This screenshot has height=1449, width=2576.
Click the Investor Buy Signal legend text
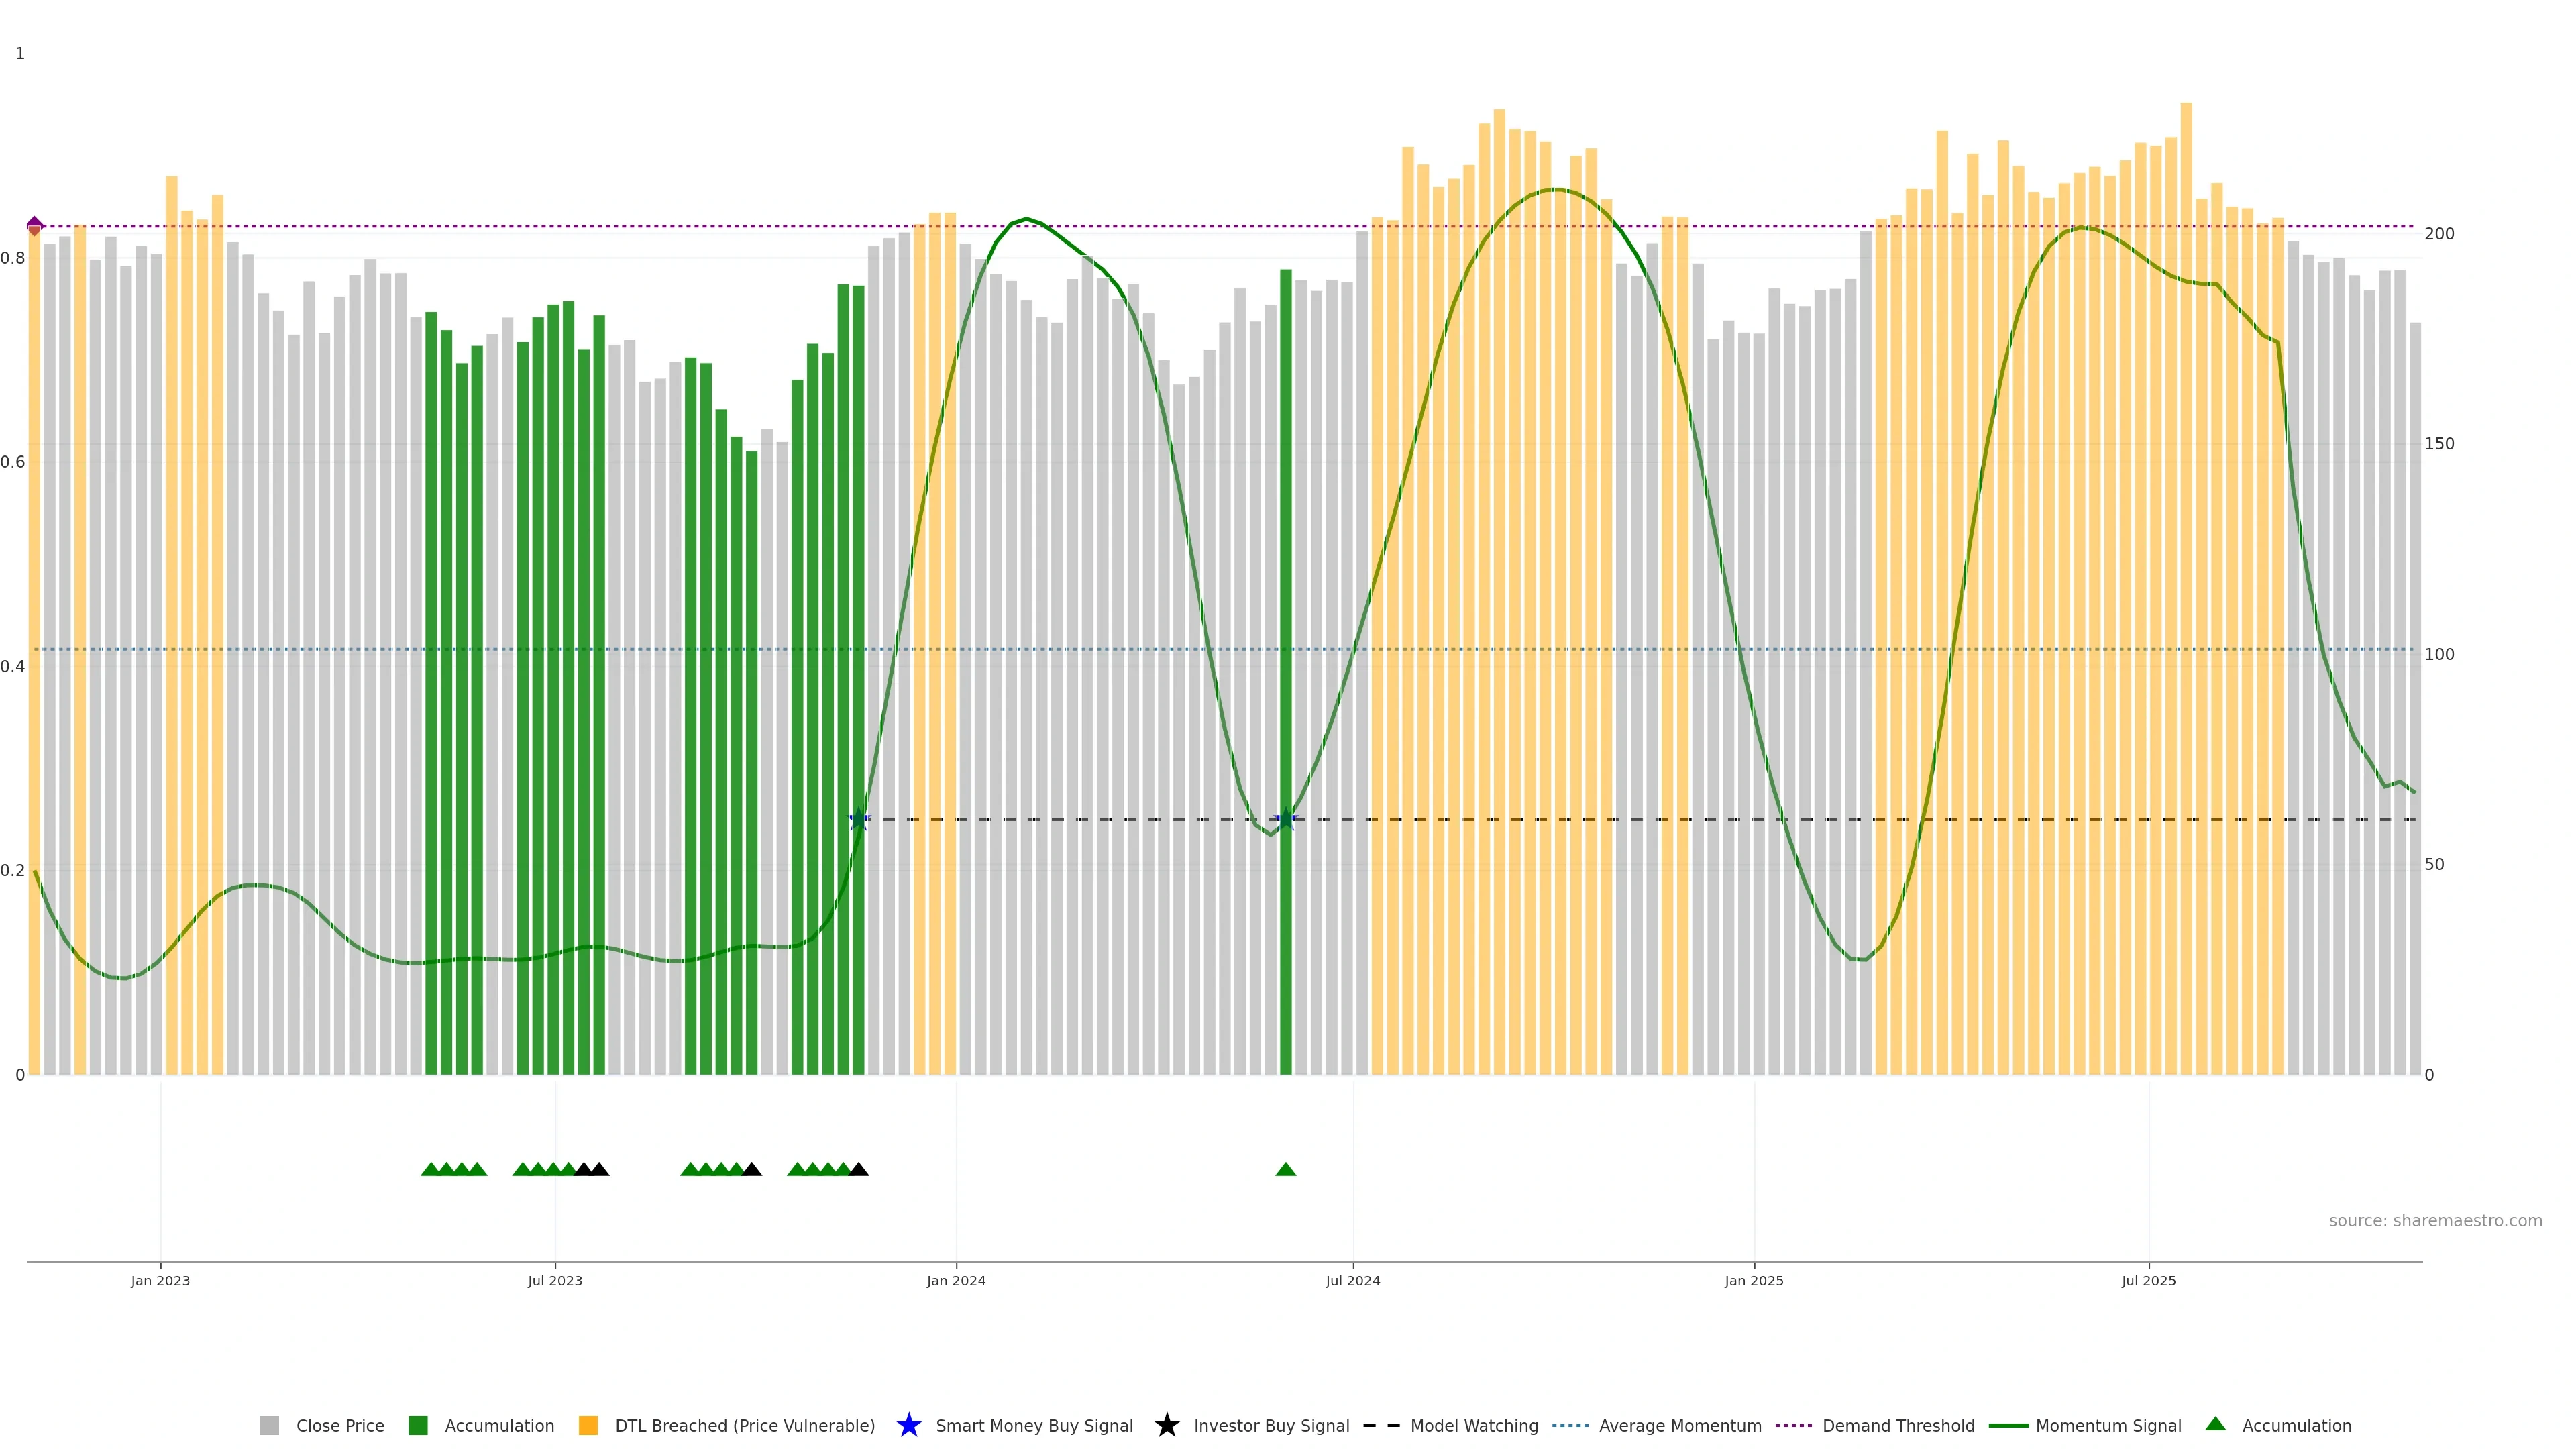(x=1271, y=1425)
